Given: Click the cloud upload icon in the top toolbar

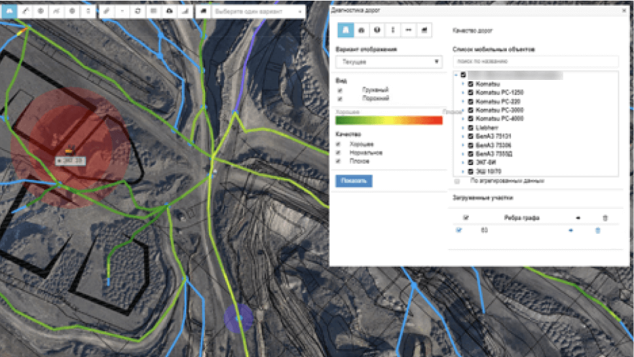Looking at the screenshot, I should coord(169,11).
